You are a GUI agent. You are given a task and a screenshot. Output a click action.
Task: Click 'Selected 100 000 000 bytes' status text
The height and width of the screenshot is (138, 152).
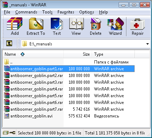pyautogui.click(x=49, y=133)
